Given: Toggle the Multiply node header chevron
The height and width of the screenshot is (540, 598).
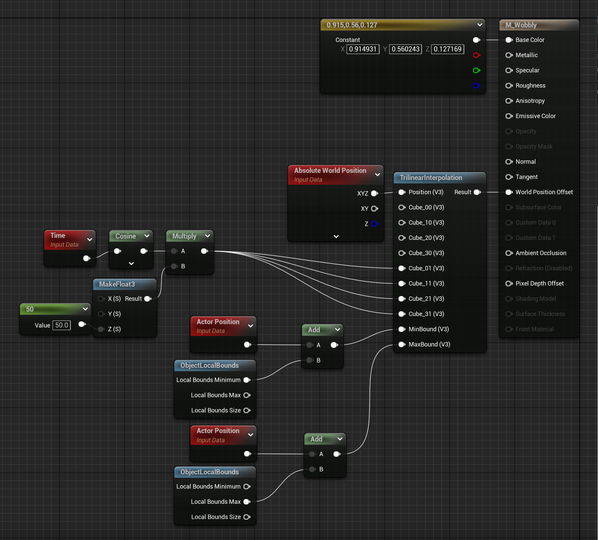Looking at the screenshot, I should tap(207, 236).
